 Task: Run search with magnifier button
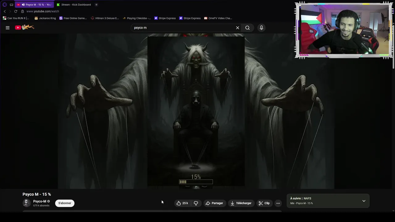247,28
